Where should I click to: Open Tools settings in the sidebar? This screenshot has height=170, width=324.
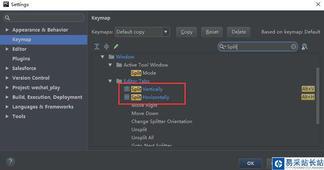[19, 116]
